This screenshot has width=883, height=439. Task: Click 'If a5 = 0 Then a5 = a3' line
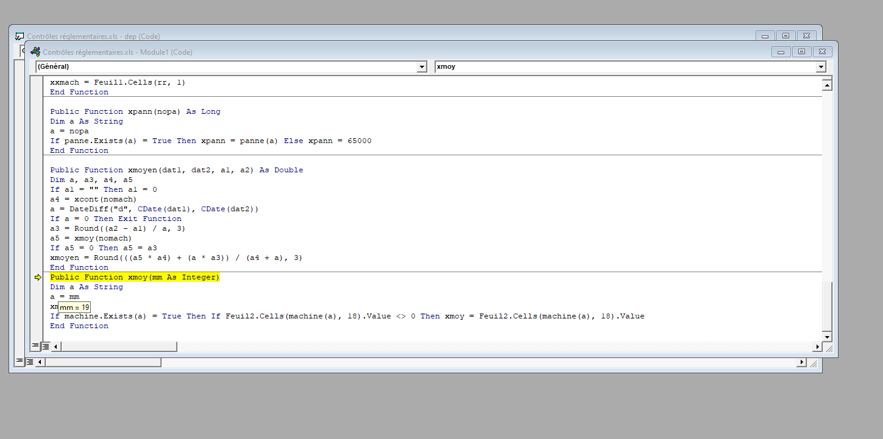pyautogui.click(x=104, y=248)
